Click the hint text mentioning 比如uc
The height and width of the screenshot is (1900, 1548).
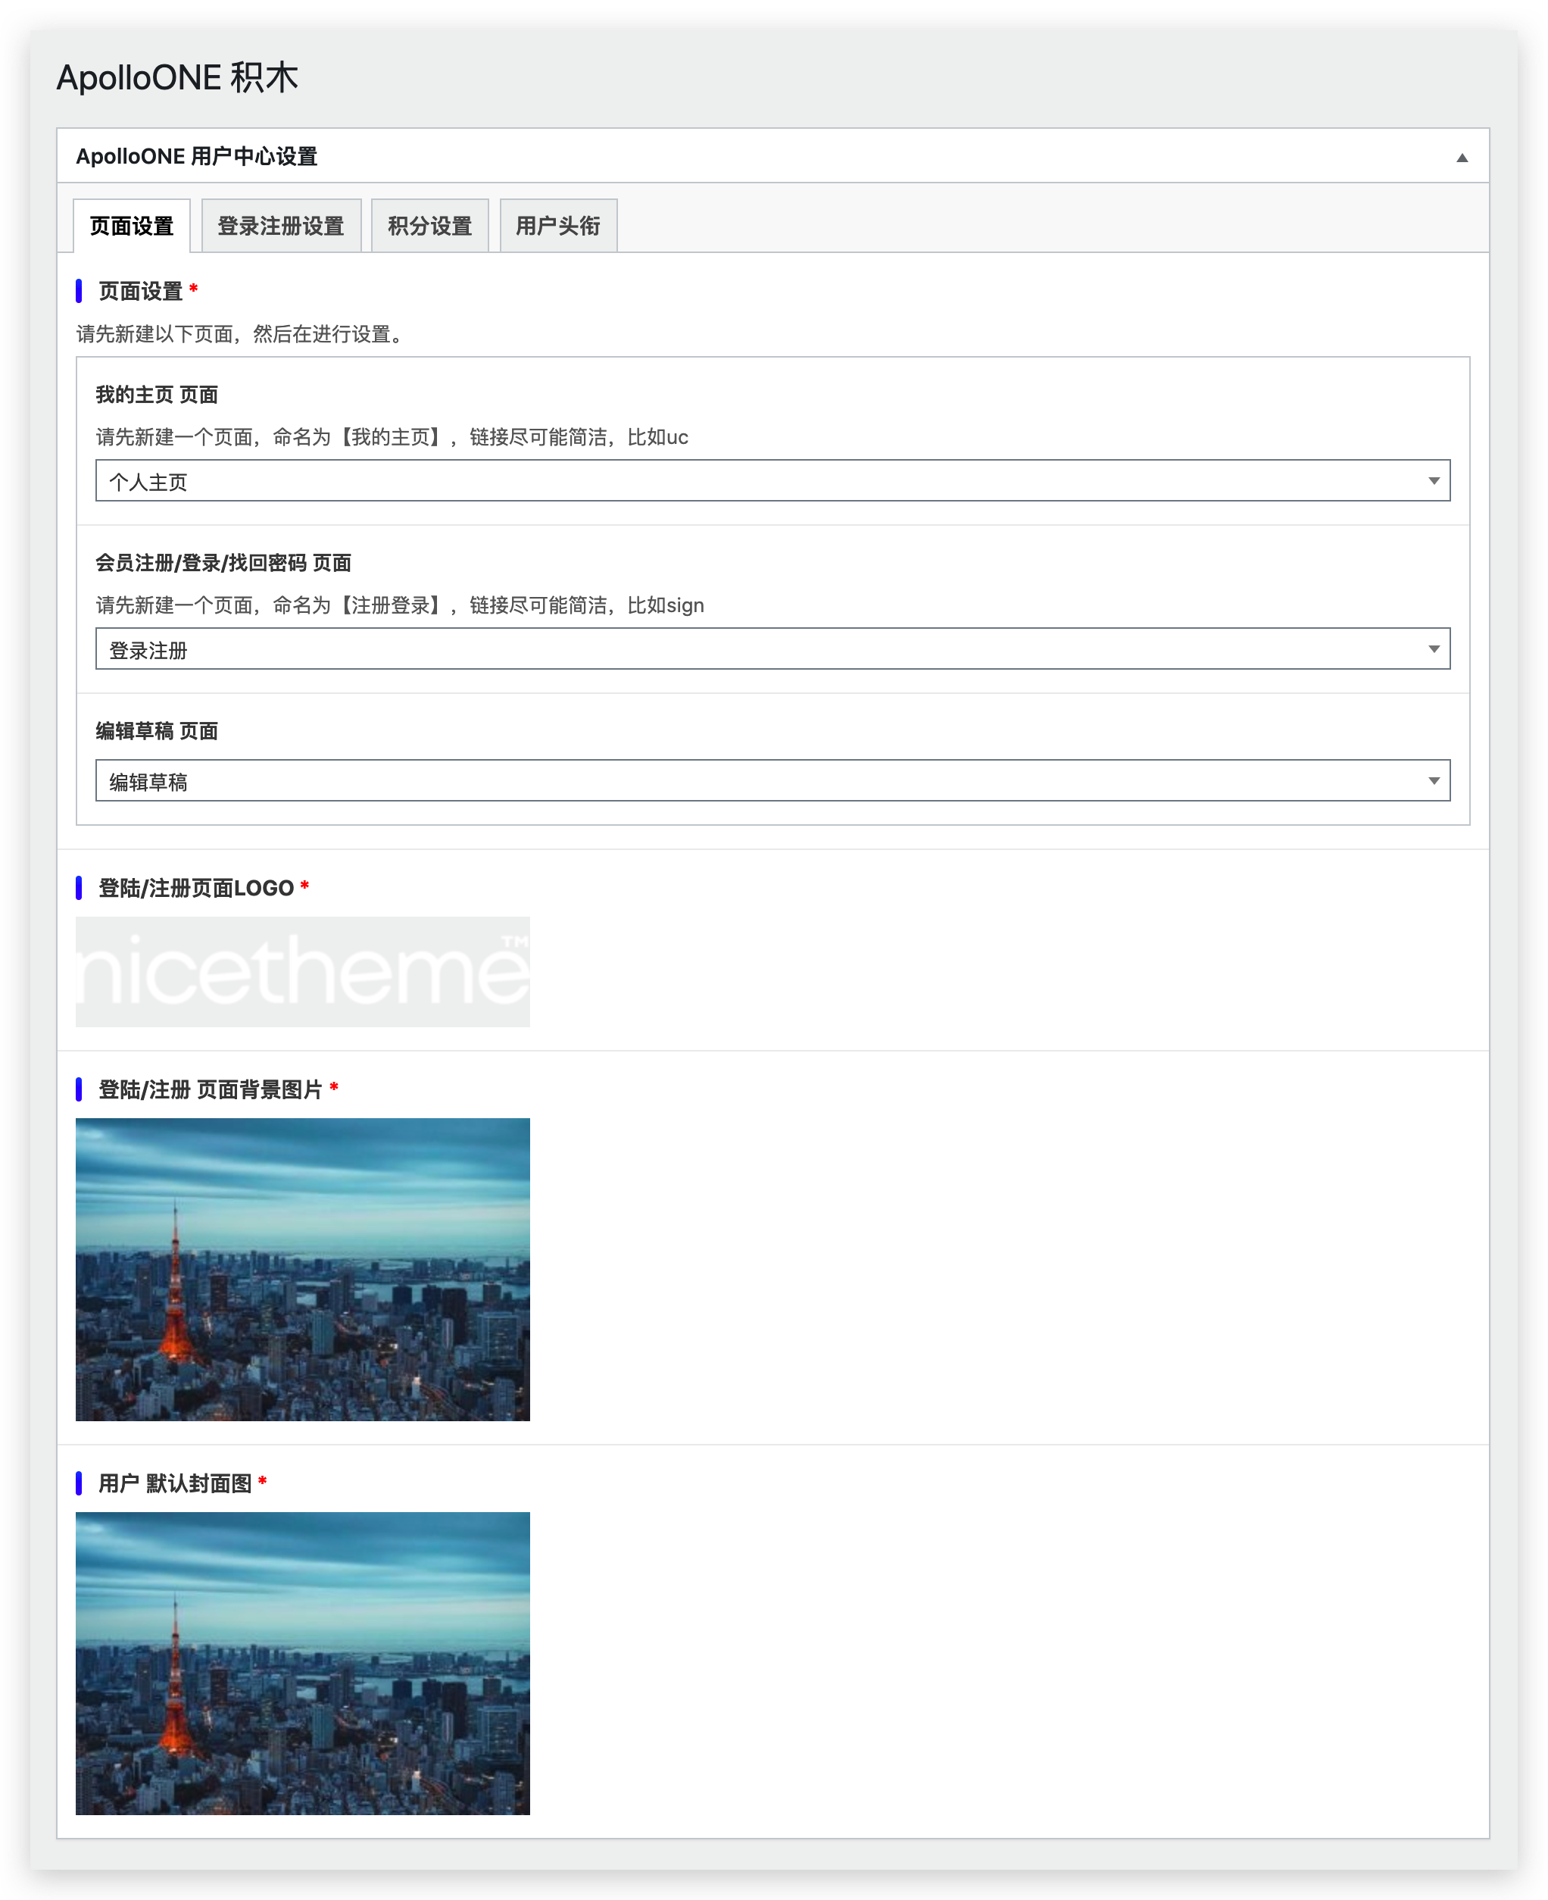pyautogui.click(x=392, y=437)
